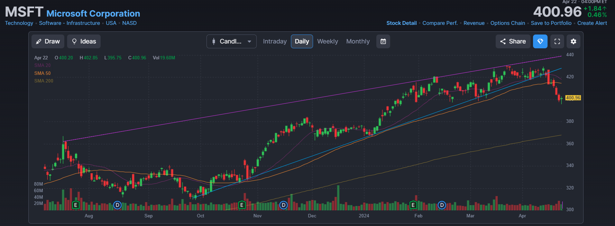Click the Microsoft Corporation company name

coord(93,13)
